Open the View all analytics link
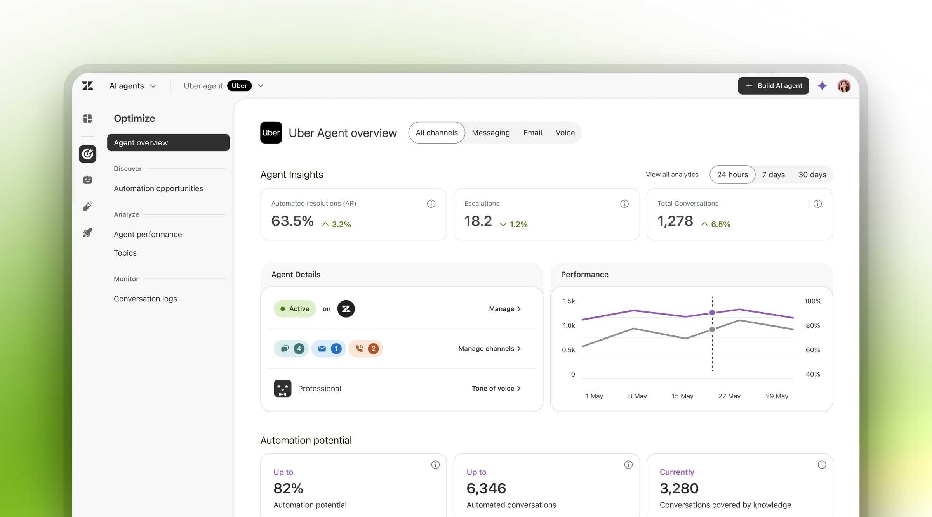The width and height of the screenshot is (932, 517). pyautogui.click(x=672, y=175)
